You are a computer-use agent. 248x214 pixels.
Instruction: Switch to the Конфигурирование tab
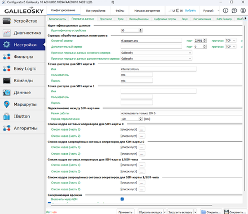coord(63,10)
